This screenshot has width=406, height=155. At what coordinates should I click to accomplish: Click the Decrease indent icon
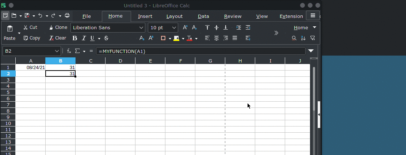[248, 27]
